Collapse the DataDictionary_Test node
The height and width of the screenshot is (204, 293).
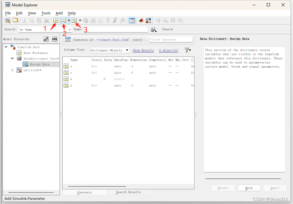tap(12, 58)
